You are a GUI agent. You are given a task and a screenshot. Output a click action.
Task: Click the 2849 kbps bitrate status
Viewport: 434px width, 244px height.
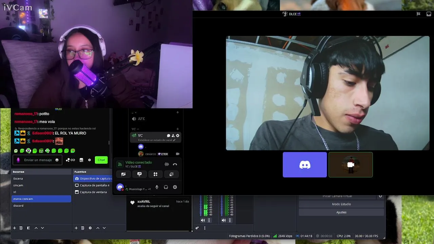point(283,236)
